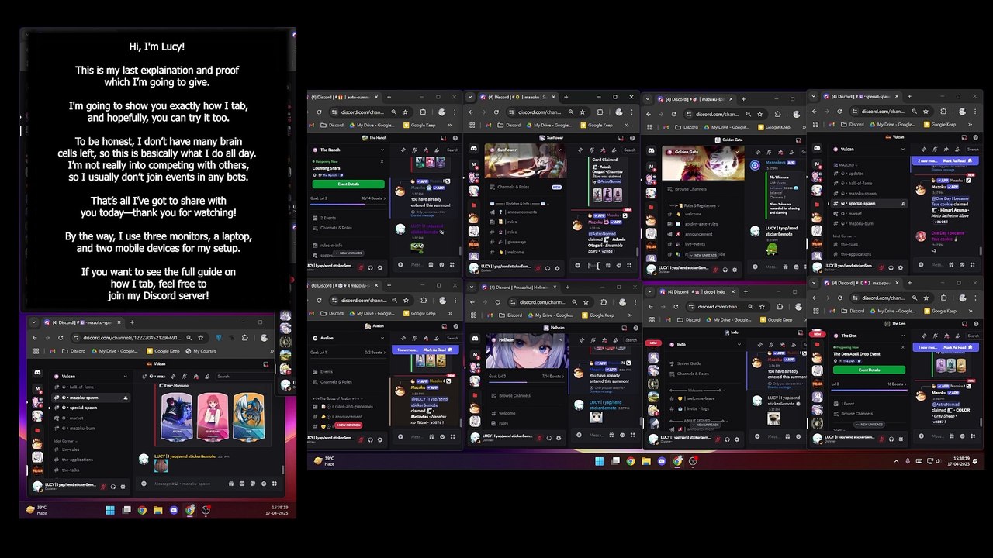Click Event Details in The Ranch window
Screen dimensions: 993x558
point(348,184)
